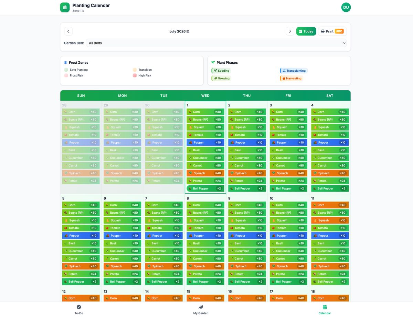Screen dimensions: 413x317
Task: Open the DU user avatar
Action: click(346, 7)
